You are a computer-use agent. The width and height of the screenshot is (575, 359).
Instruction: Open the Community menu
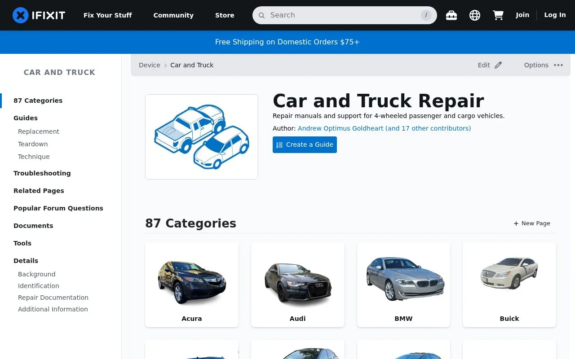(x=173, y=15)
